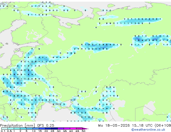Choose the 20 to 25 mm legend swatch

pos(48,128)
